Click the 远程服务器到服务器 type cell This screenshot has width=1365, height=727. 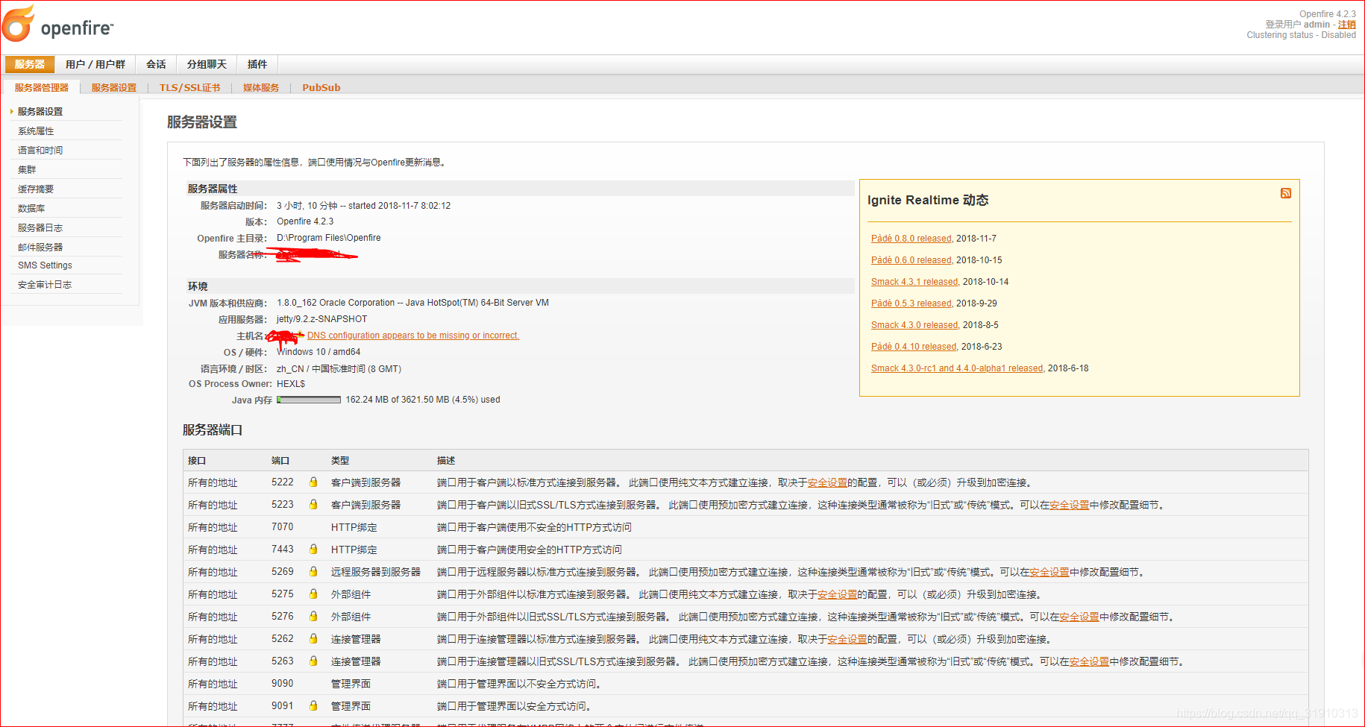376,572
